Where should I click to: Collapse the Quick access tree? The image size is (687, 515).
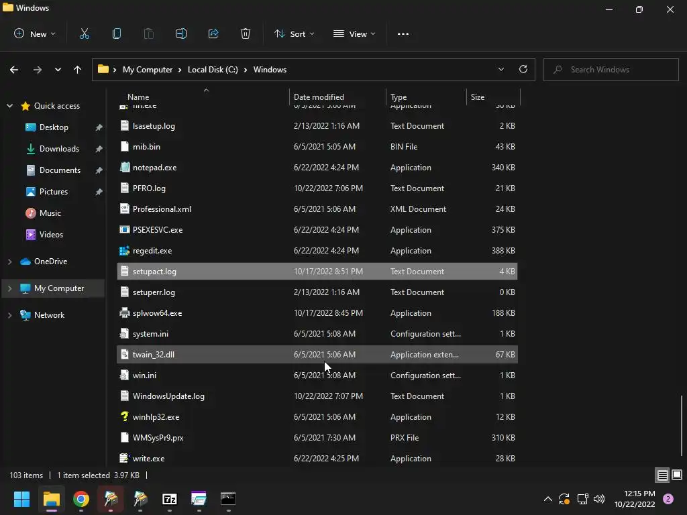pos(9,105)
